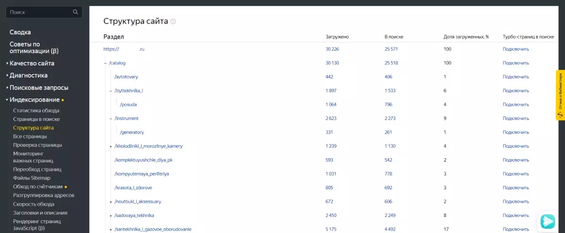Open the root site https link
Viewport: 565px width, 233px height.
click(x=124, y=49)
